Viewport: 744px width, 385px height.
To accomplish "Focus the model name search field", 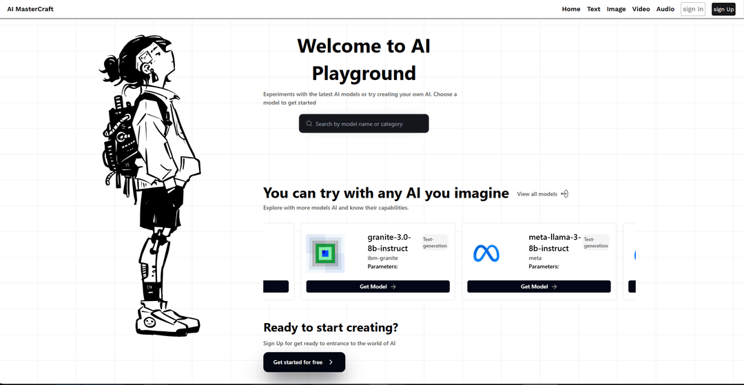I will pos(369,124).
